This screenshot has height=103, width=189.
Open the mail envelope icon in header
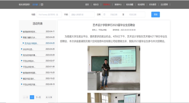[x=42, y=5]
